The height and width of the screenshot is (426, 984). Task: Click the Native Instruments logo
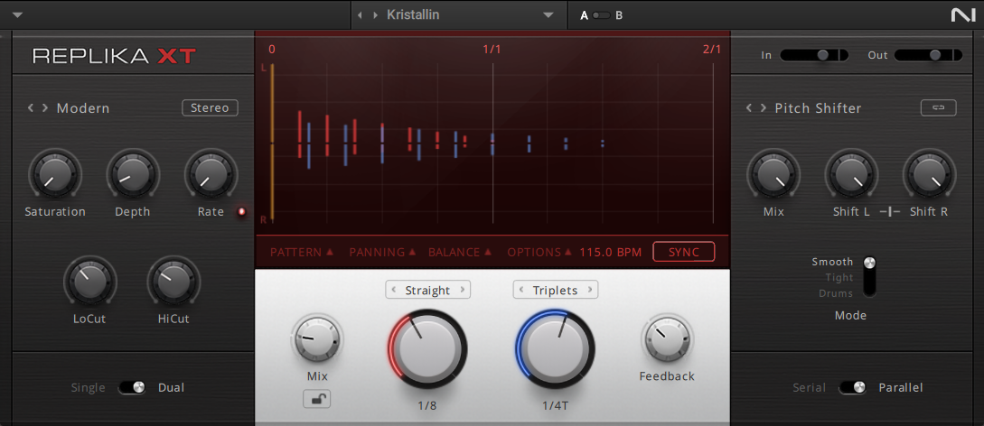(x=961, y=15)
